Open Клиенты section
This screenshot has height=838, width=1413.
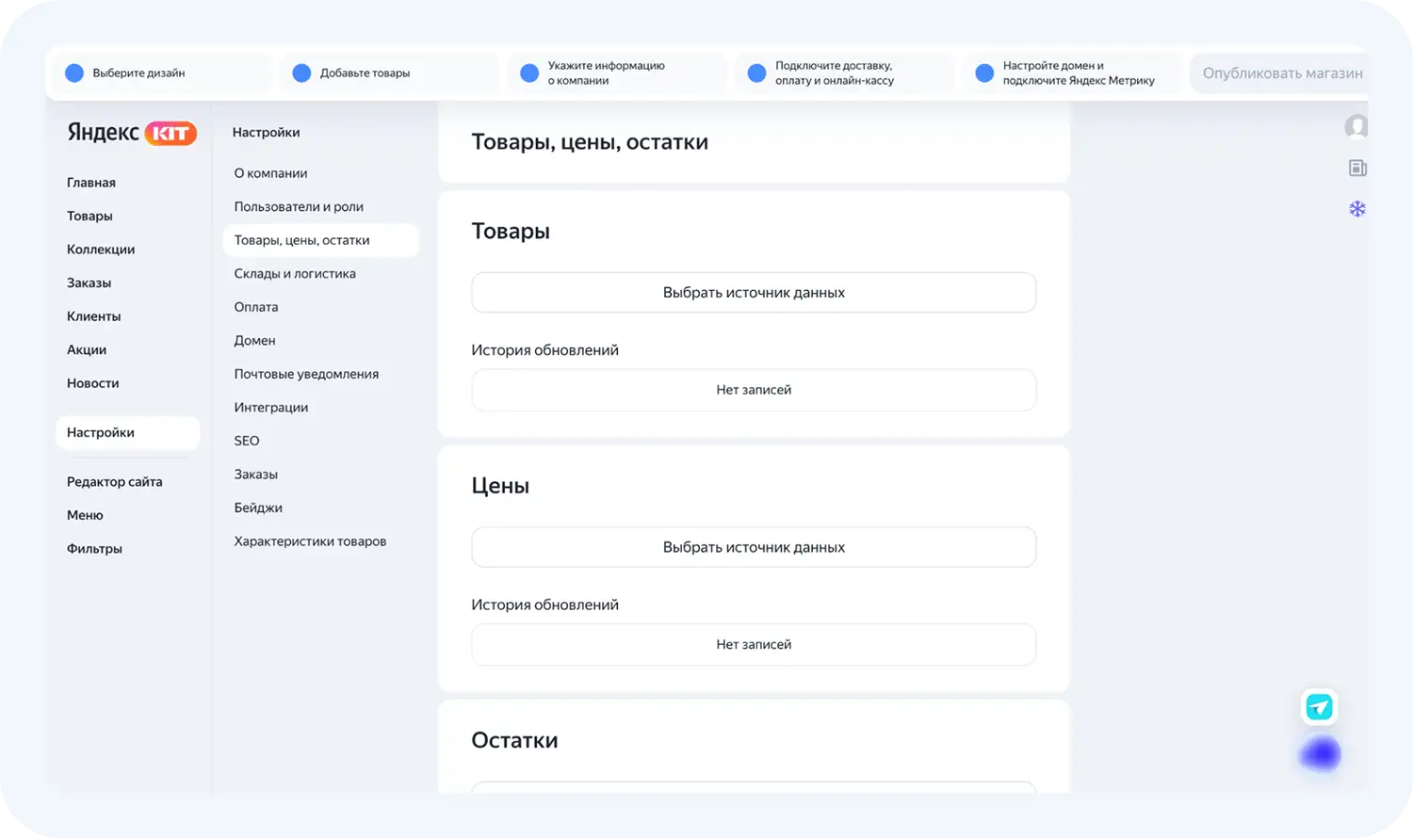tap(93, 316)
